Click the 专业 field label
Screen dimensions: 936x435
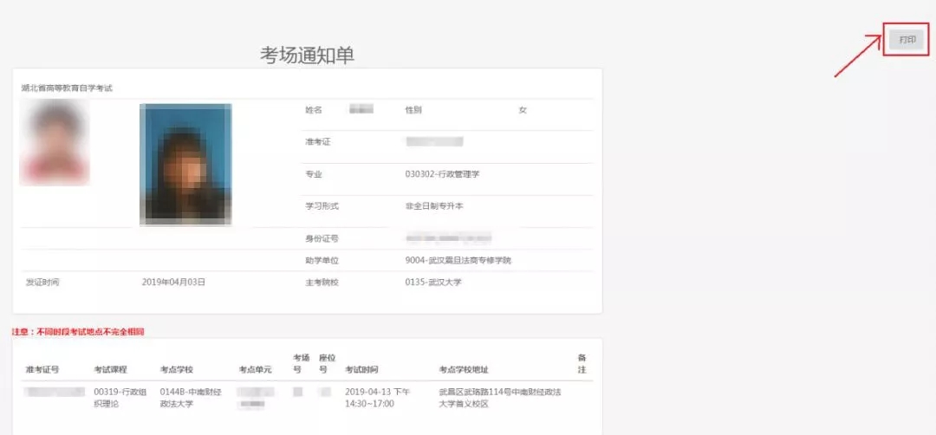[x=314, y=174]
